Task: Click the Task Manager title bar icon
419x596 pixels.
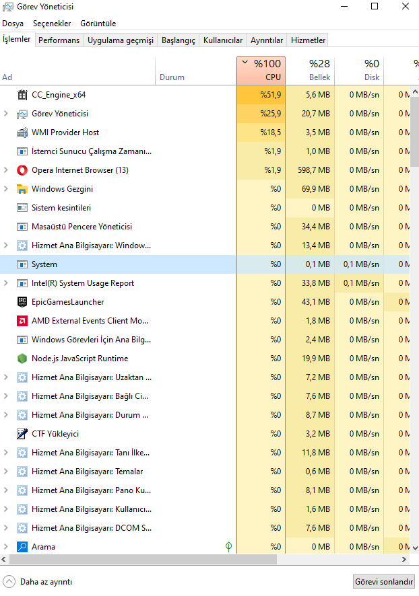Action: (7, 7)
